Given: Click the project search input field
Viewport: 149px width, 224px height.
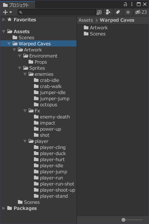Looking at the screenshot, I should (56, 12).
